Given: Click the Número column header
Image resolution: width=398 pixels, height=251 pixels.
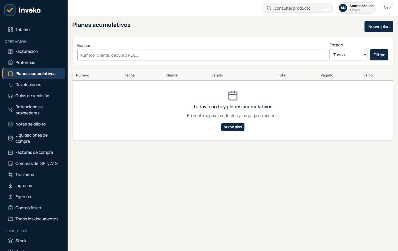Looking at the screenshot, I should (x=83, y=75).
